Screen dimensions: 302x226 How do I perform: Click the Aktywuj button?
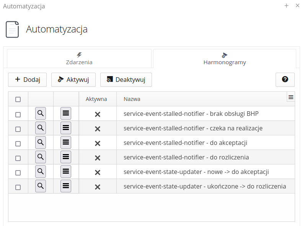73,80
